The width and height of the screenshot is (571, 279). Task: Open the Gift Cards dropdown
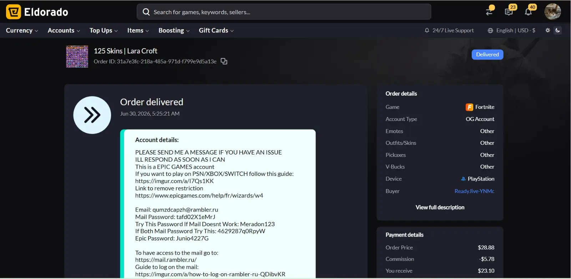pos(216,31)
